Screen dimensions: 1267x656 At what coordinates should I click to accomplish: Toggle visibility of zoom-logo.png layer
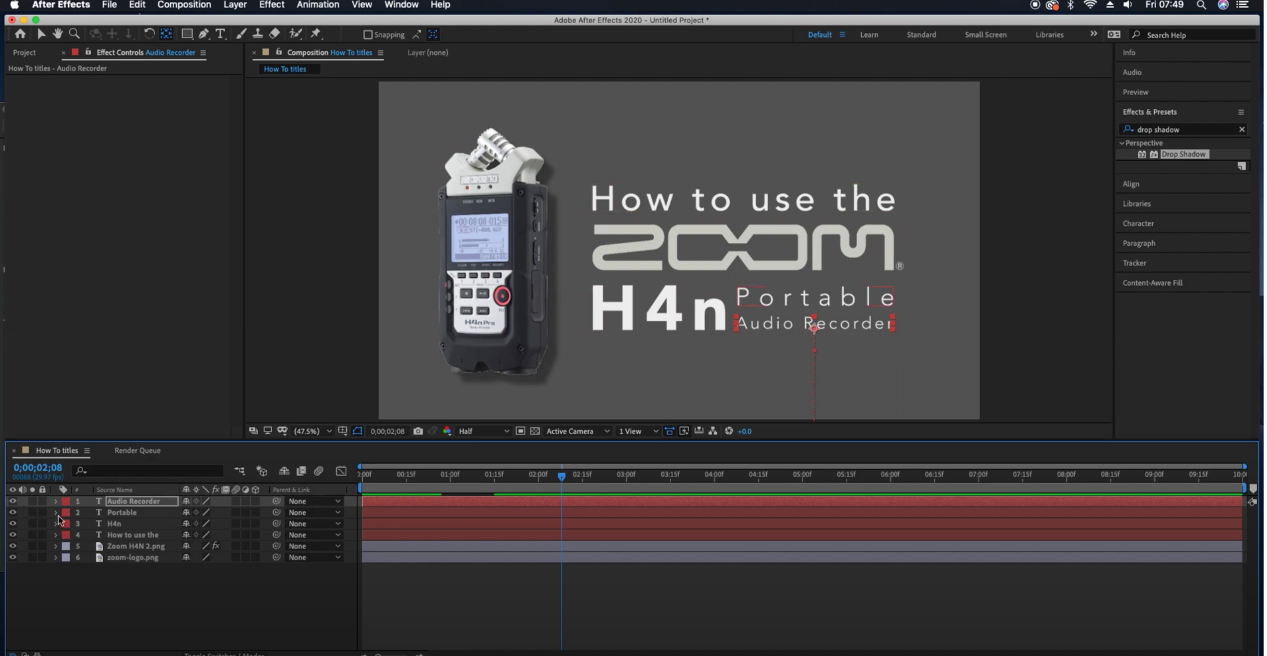pyautogui.click(x=13, y=558)
